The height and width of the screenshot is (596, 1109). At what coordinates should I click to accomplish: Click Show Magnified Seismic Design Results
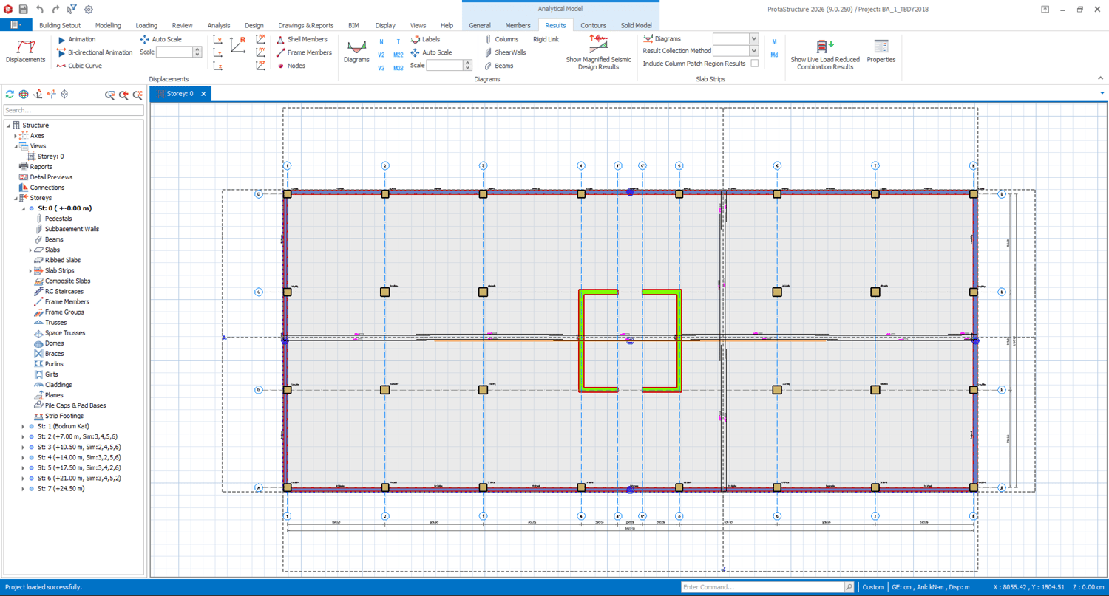(598, 52)
